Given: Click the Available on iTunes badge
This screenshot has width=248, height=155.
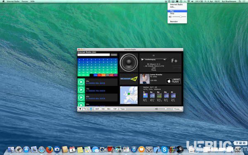Looking at the screenshot, I should pyautogui.click(x=173, y=81).
